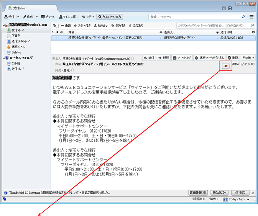Click the thread column header icon
Viewport: 258px width, 216px height.
tap(53, 32)
